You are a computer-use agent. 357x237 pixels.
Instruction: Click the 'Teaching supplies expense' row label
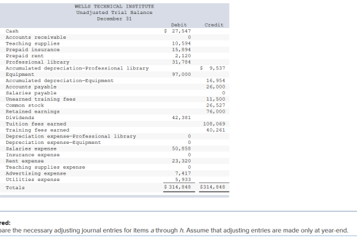(45, 167)
